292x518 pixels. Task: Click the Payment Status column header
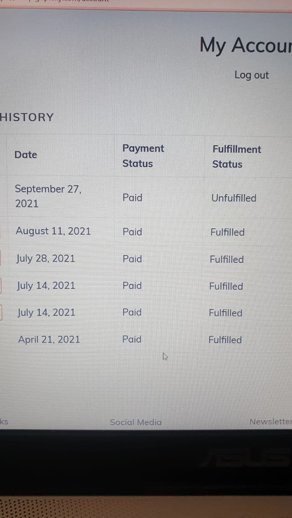point(143,156)
